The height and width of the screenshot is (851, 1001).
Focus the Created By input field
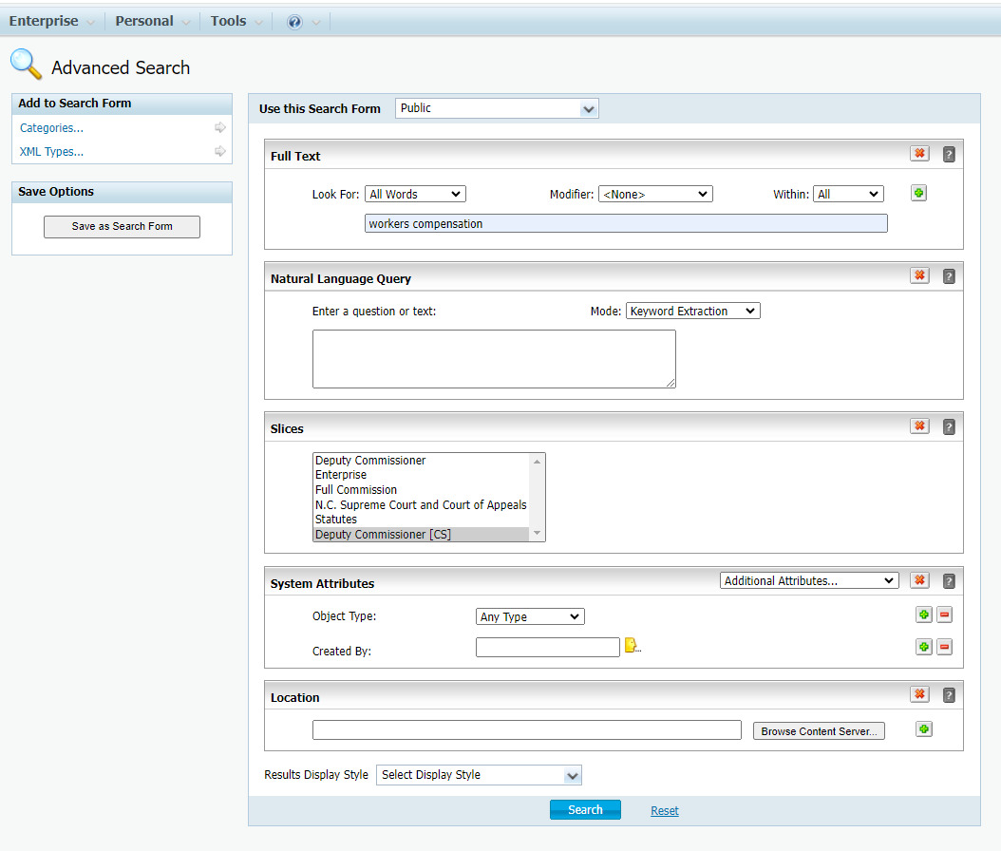tap(547, 647)
